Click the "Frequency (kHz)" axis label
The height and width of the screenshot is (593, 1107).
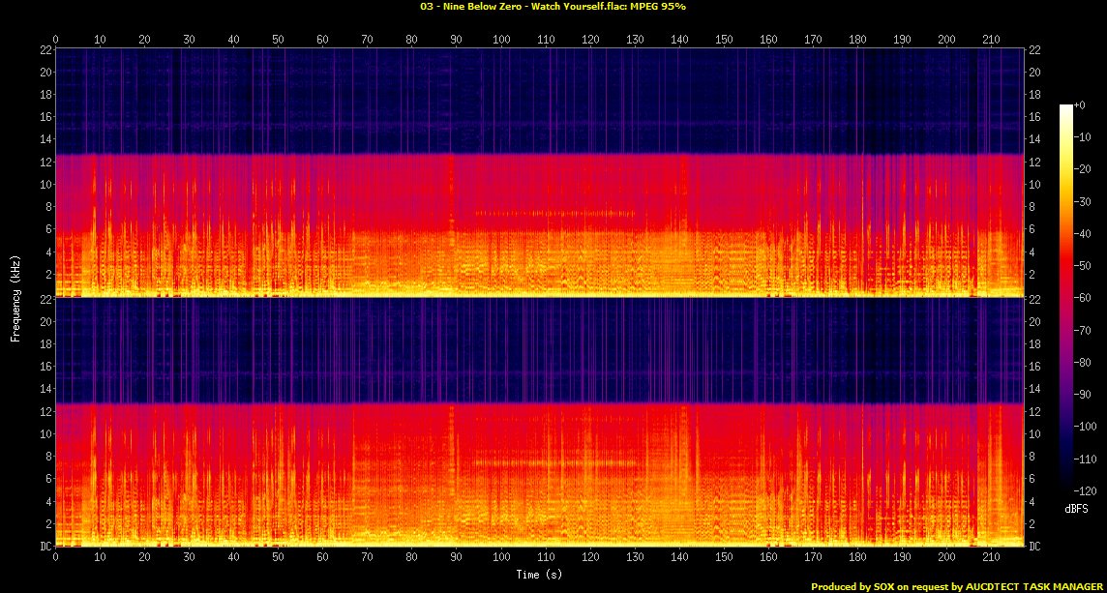coord(15,295)
